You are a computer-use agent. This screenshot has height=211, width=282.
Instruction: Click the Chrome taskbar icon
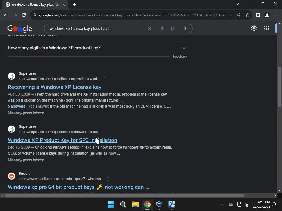147,204
